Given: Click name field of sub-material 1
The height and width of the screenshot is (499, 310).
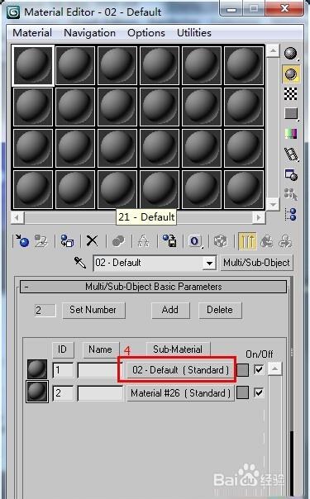Looking at the screenshot, I should 100,370.
